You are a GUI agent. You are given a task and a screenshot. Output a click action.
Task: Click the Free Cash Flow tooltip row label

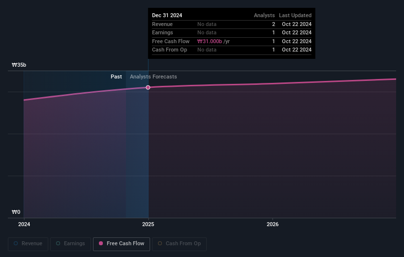(x=171, y=41)
